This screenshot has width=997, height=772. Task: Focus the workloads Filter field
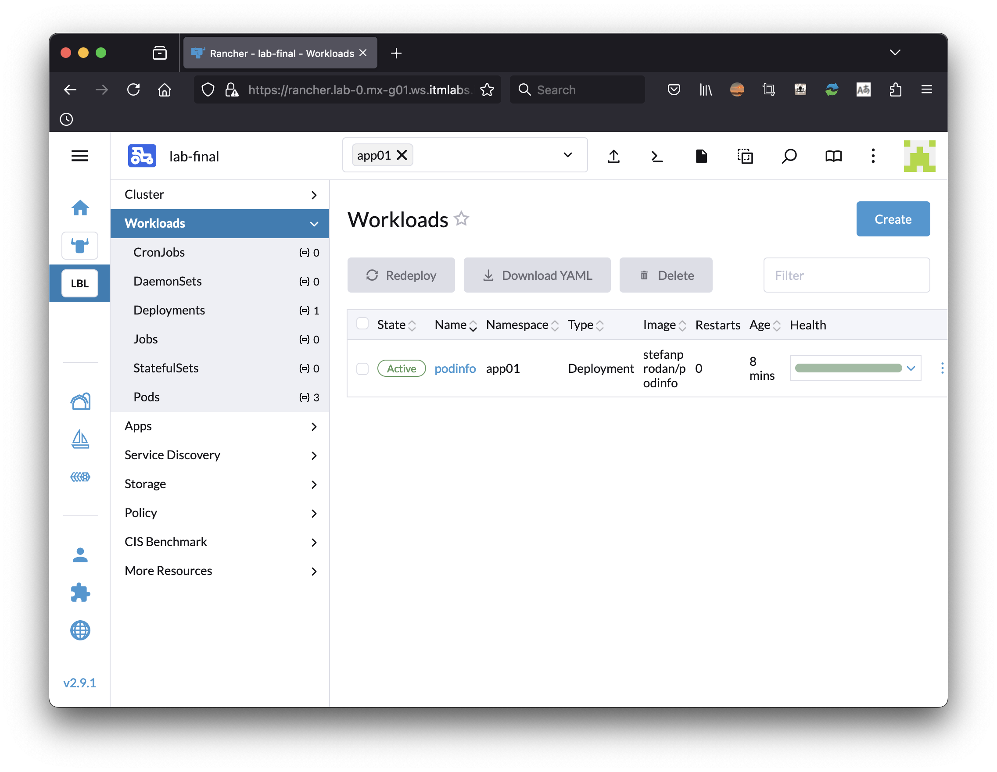[846, 275]
